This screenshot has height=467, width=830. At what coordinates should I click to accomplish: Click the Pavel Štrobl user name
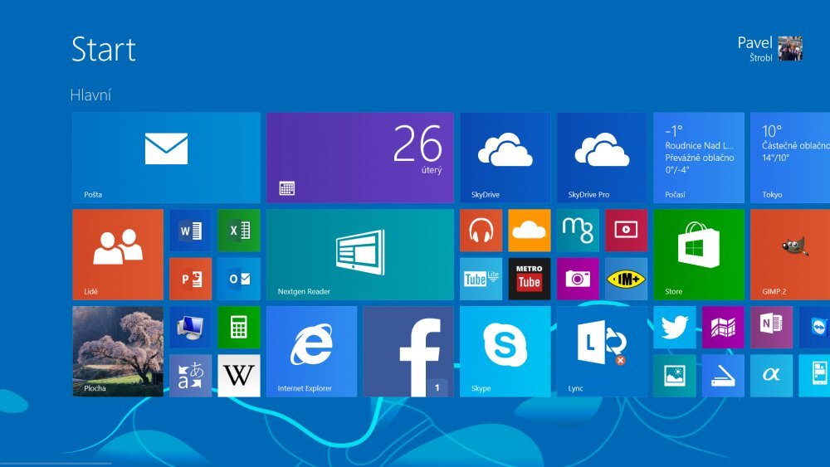(x=755, y=49)
